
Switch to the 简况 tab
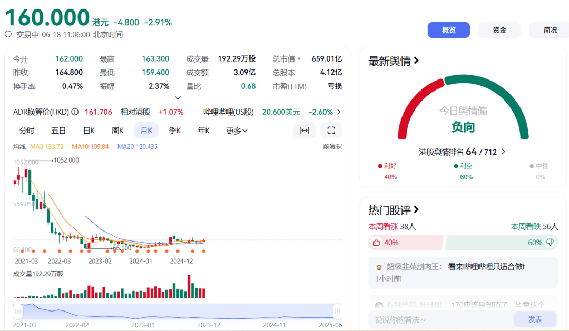coord(550,30)
